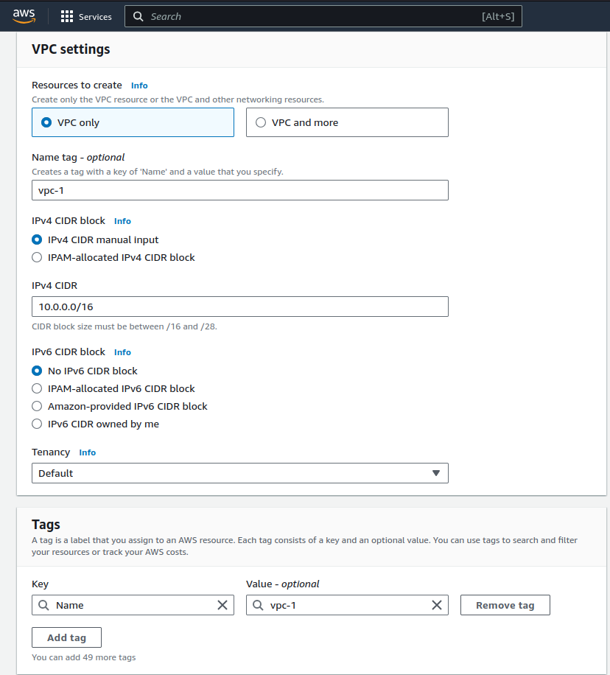This screenshot has height=675, width=610.
Task: Click the magnifier icon in tag Key field
Action: point(44,605)
